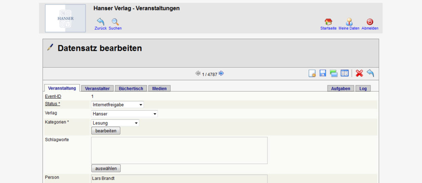422x183 pixels.
Task: Open the Verlag dropdown showing Hanser
Action: pos(124,114)
